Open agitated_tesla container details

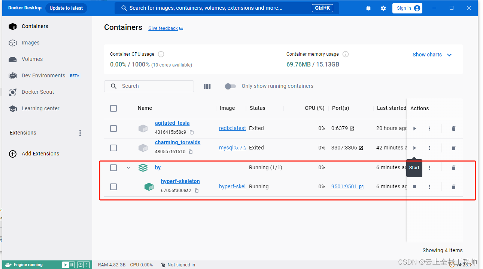[x=172, y=123]
